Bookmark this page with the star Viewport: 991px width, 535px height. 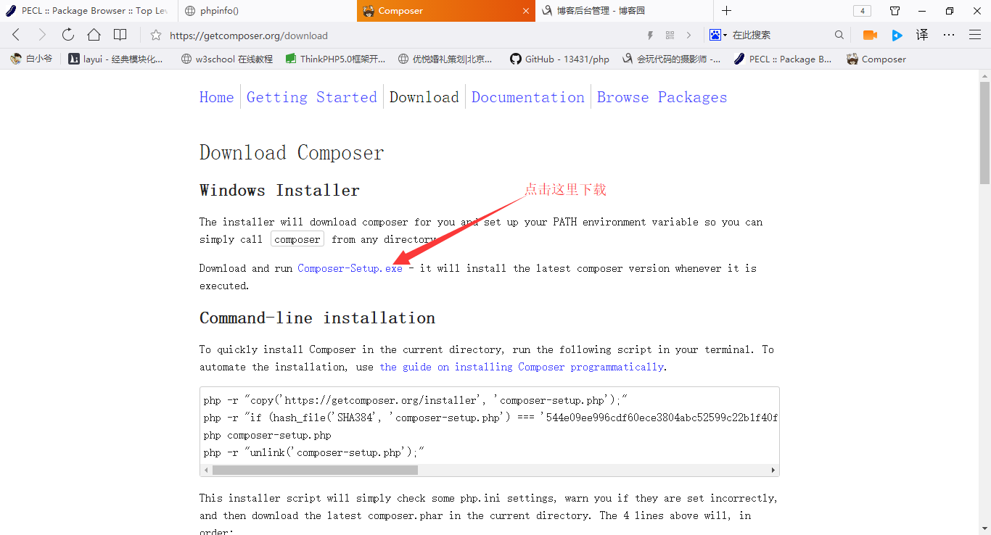click(x=155, y=35)
